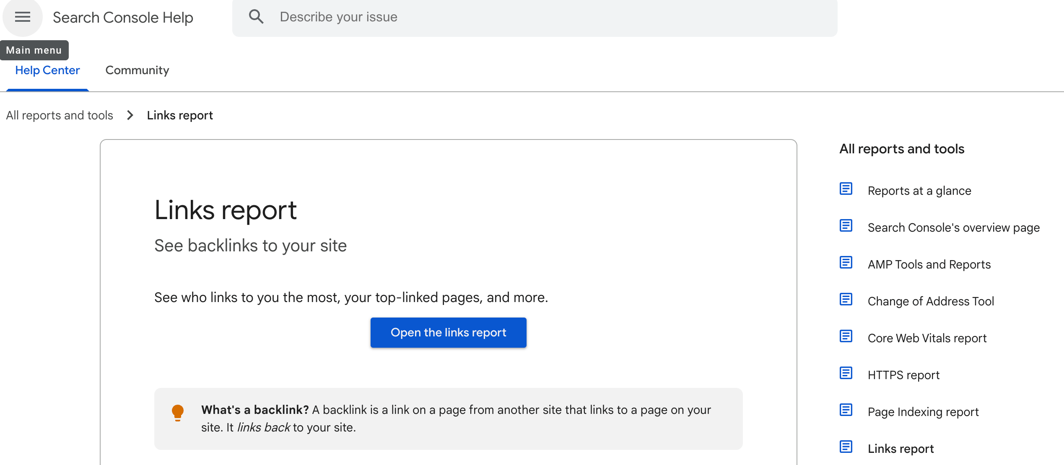Switch to the Community tab
The height and width of the screenshot is (465, 1064).
(x=137, y=70)
